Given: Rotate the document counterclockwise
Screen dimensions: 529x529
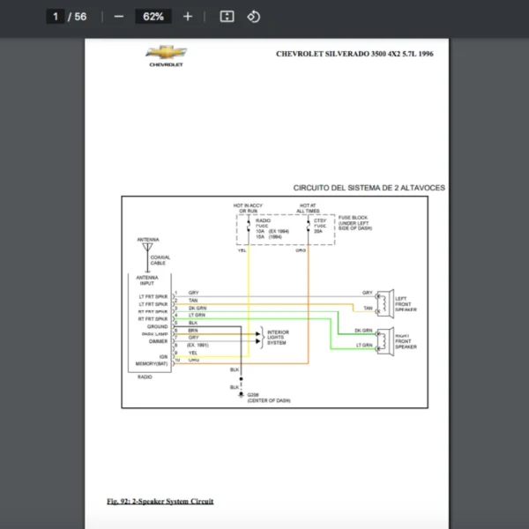Looking at the screenshot, I should tap(254, 17).
